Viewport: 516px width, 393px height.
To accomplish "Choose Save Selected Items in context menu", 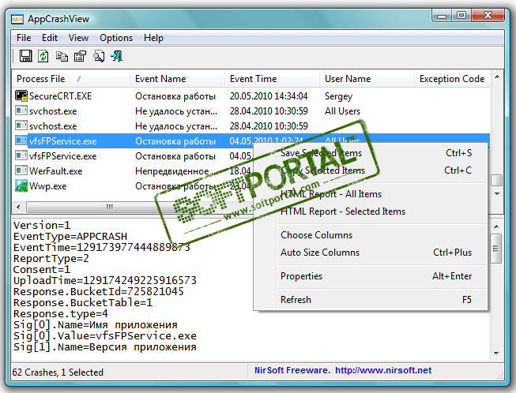I will coord(371,153).
